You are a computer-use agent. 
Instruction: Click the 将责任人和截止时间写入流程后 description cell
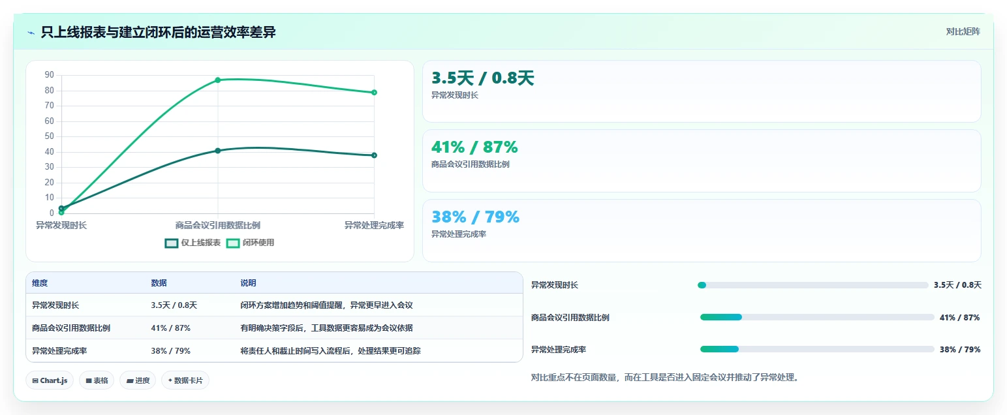[330, 350]
